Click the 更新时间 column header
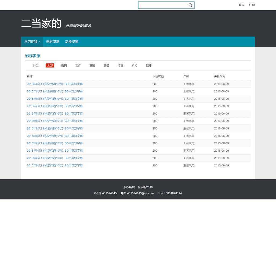This screenshot has width=276, height=257. 220,76
